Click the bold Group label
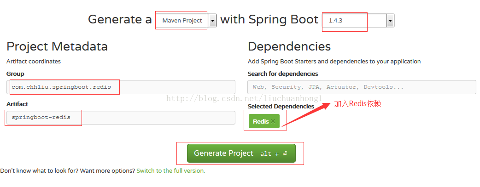Screen dimensions: 480x187 [15, 74]
